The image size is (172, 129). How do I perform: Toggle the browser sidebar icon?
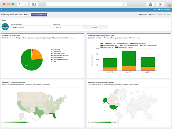click(34, 4)
